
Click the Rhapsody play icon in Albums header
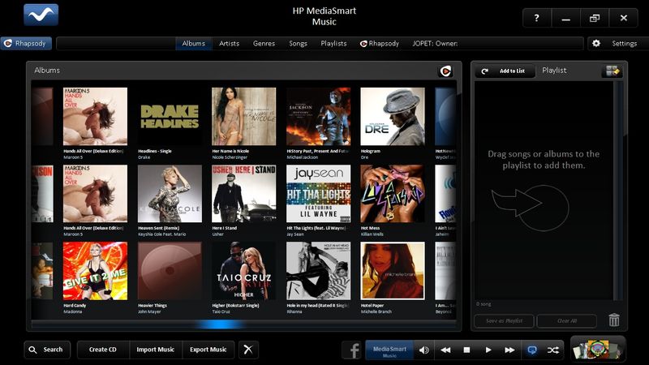[445, 71]
